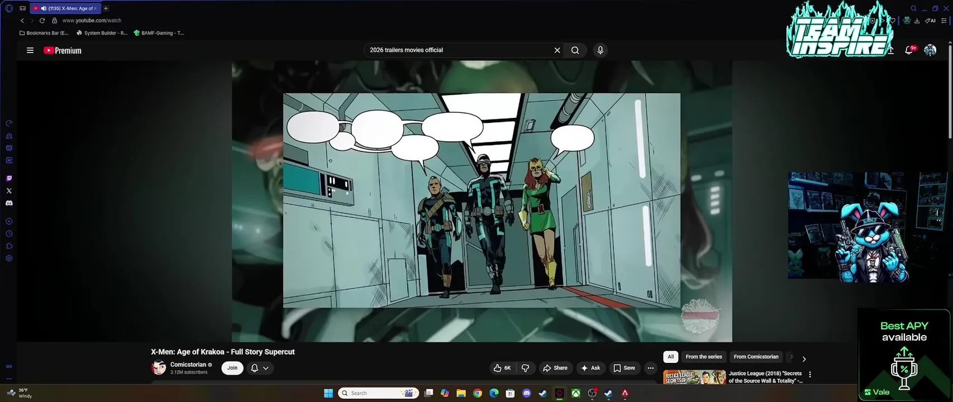
Task: Open the Windows Start menu
Action: 328,393
